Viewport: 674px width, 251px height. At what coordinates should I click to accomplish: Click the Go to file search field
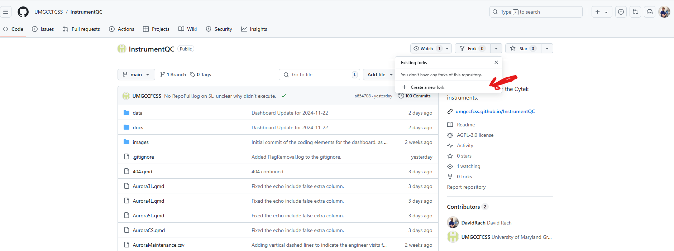pyautogui.click(x=319, y=74)
